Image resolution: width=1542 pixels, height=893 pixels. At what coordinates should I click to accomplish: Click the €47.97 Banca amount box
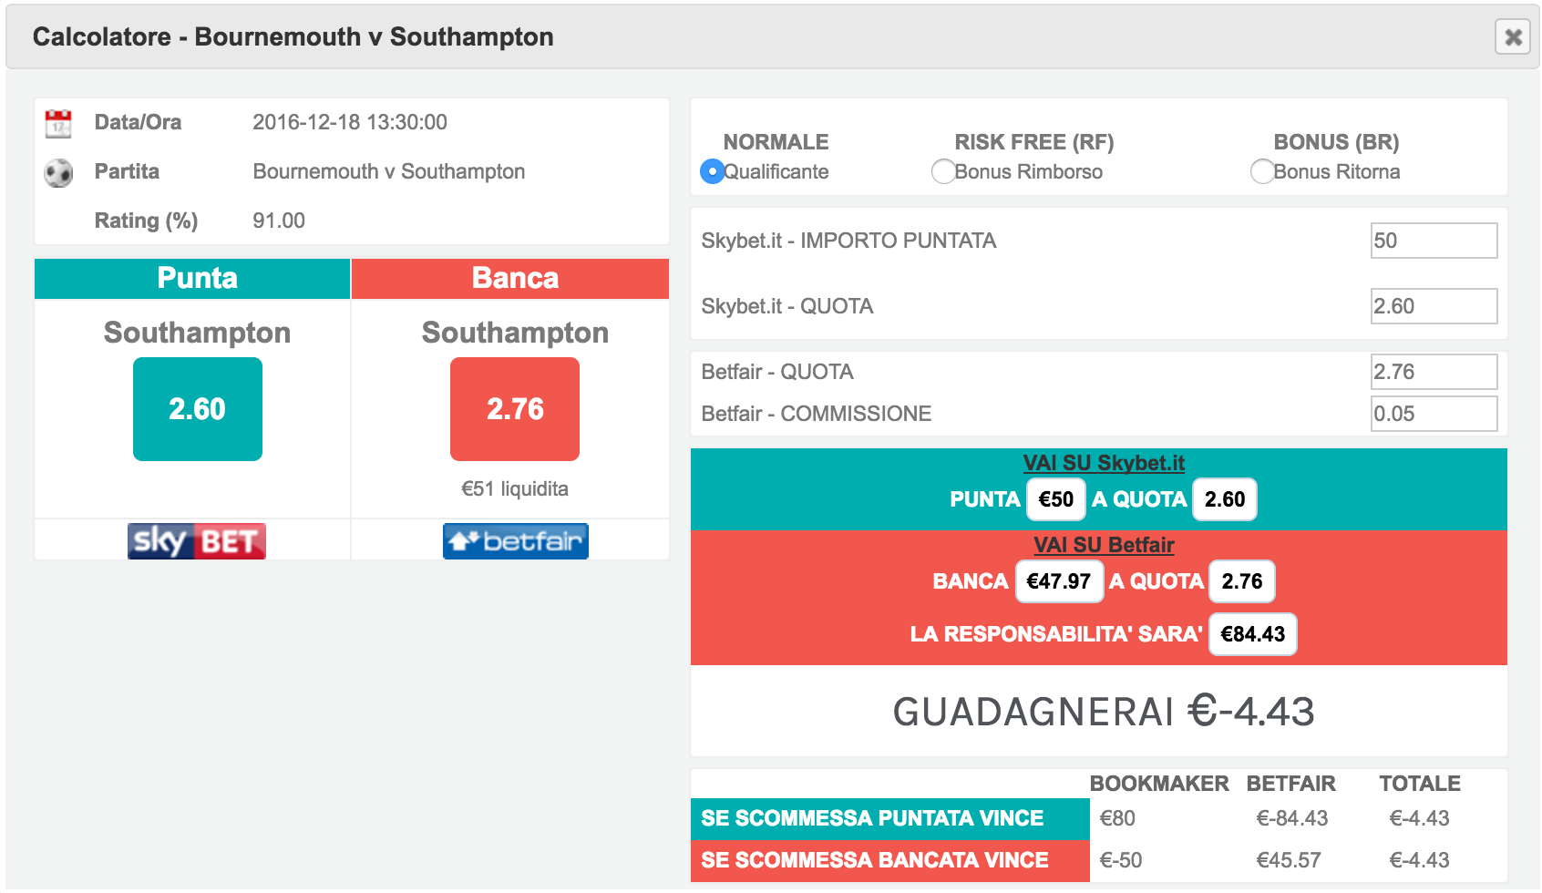(1058, 581)
